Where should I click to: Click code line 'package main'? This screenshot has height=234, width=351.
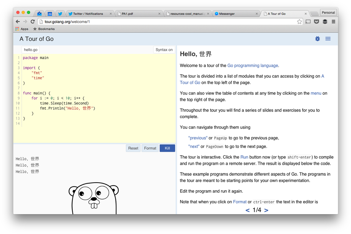(35, 58)
